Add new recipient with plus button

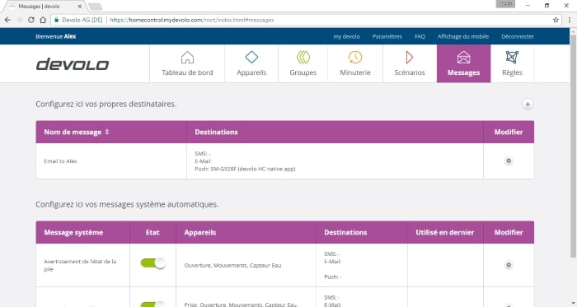(528, 105)
